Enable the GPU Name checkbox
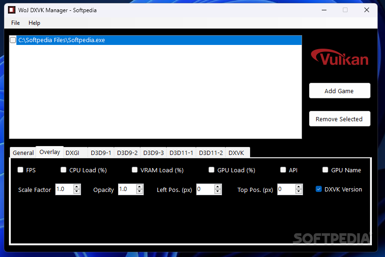Viewport: 385px width, 257px height. point(326,170)
